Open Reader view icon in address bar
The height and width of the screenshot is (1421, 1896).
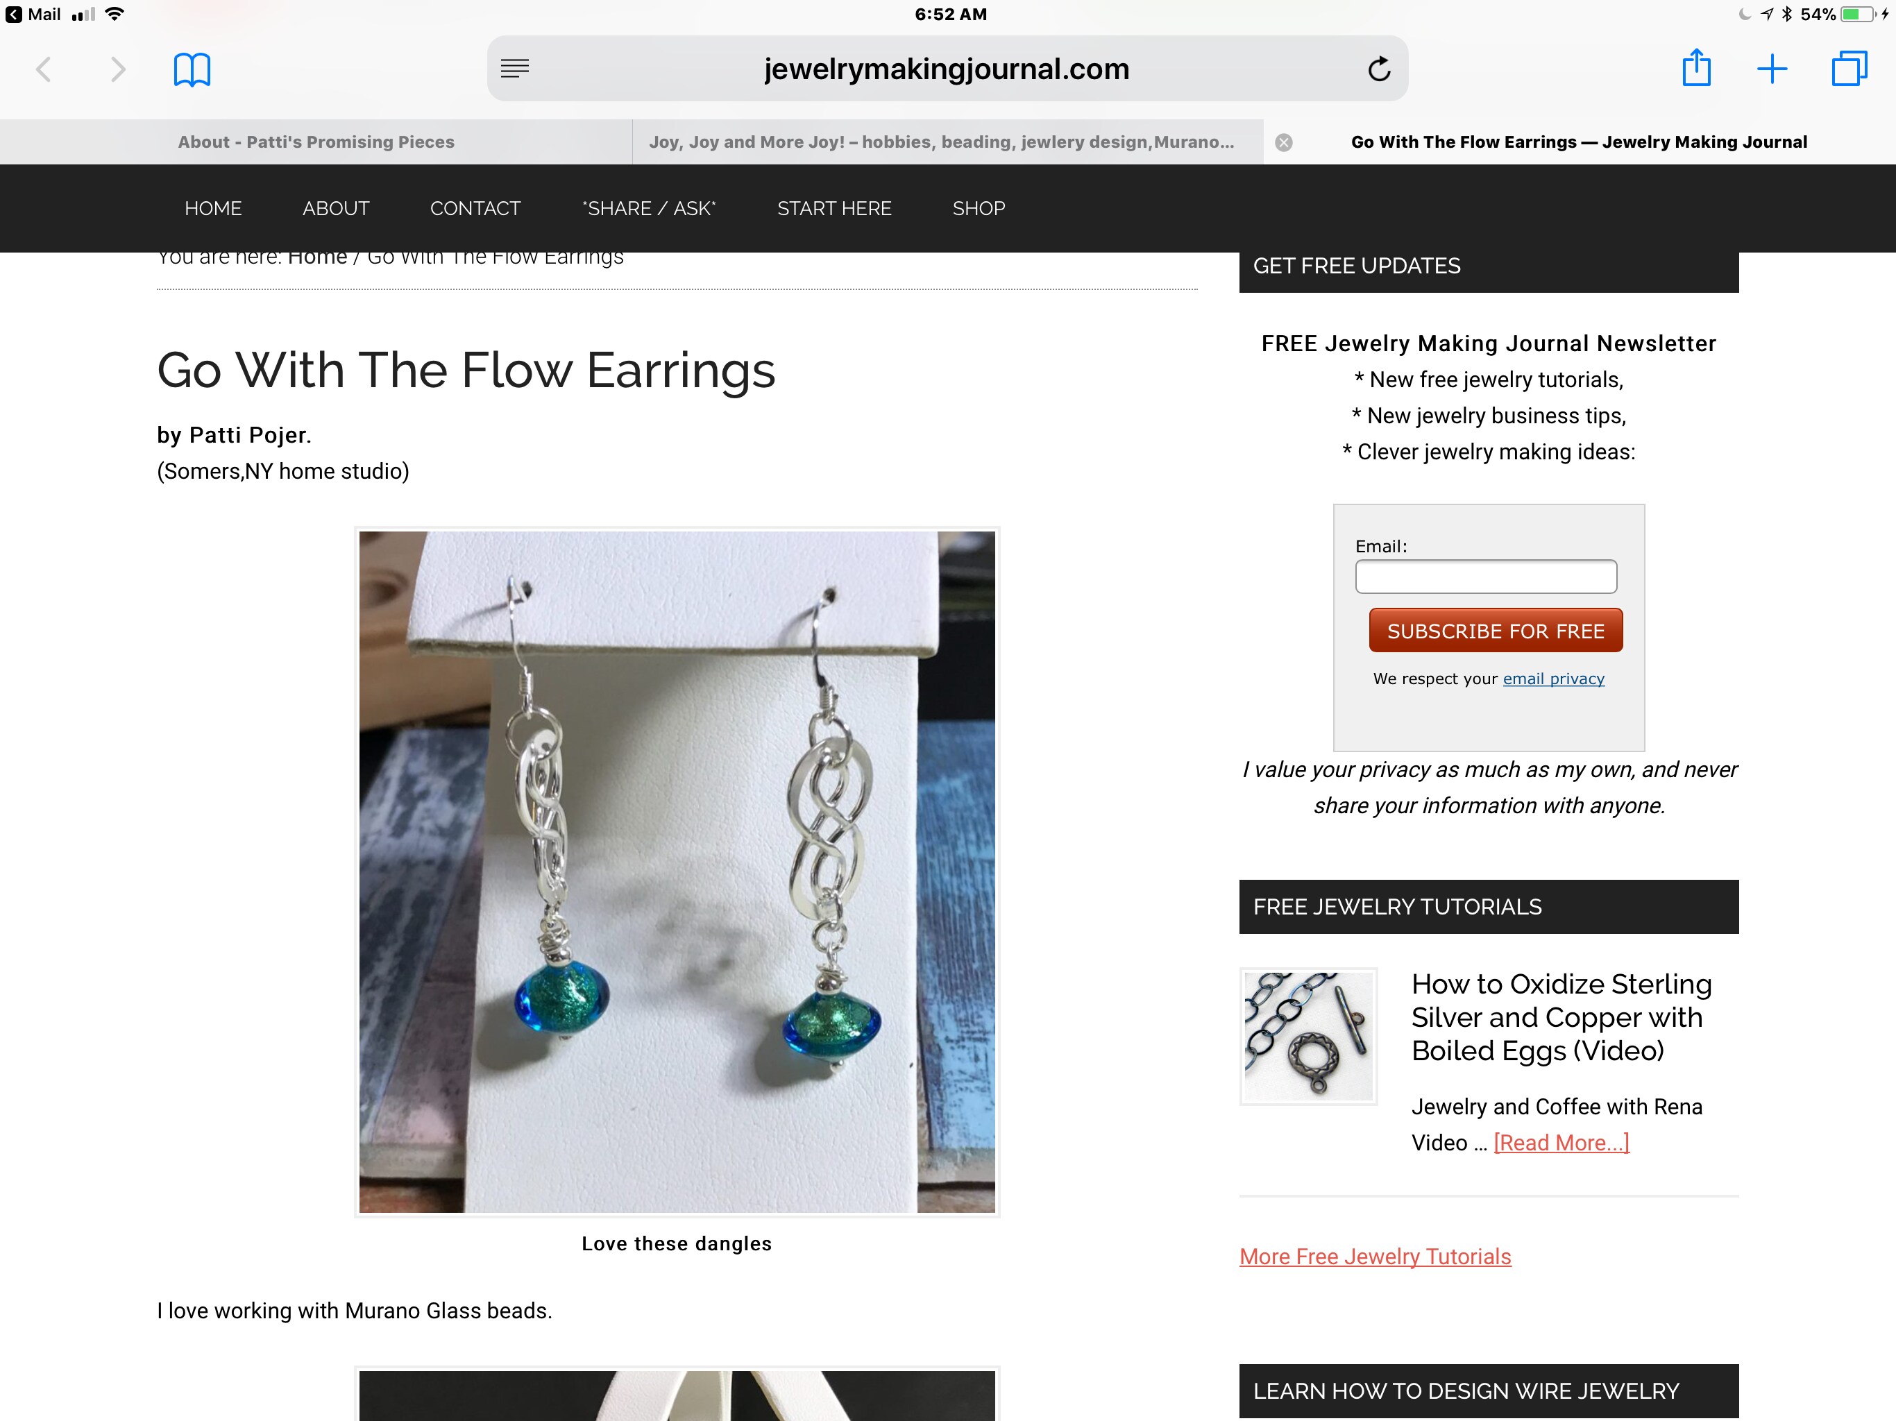tap(514, 69)
